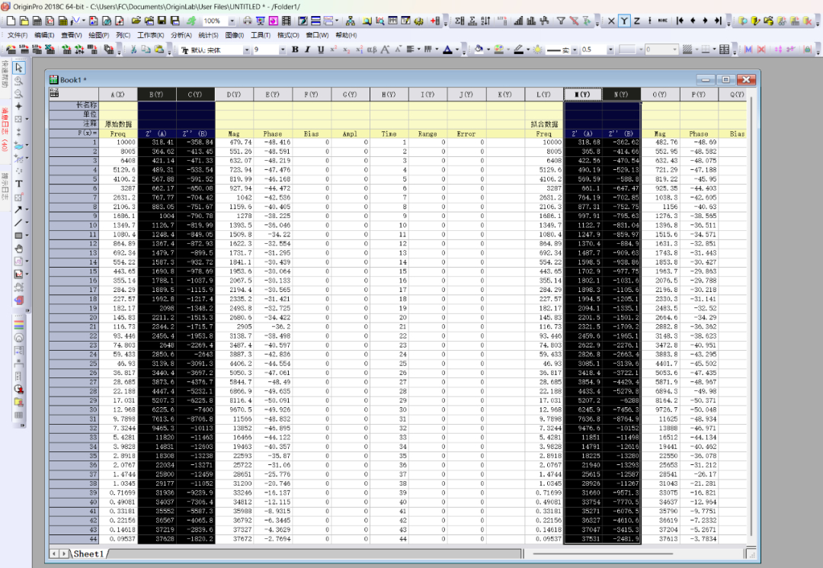Expand the Arrow tool flyout arrow
Image resolution: width=823 pixels, height=568 pixels.
pyautogui.click(x=26, y=210)
